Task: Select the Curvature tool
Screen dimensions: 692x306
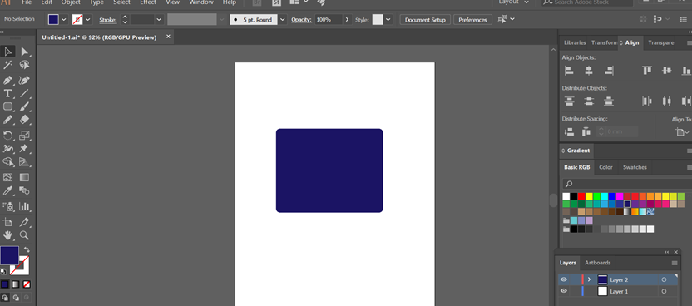Action: (24, 81)
